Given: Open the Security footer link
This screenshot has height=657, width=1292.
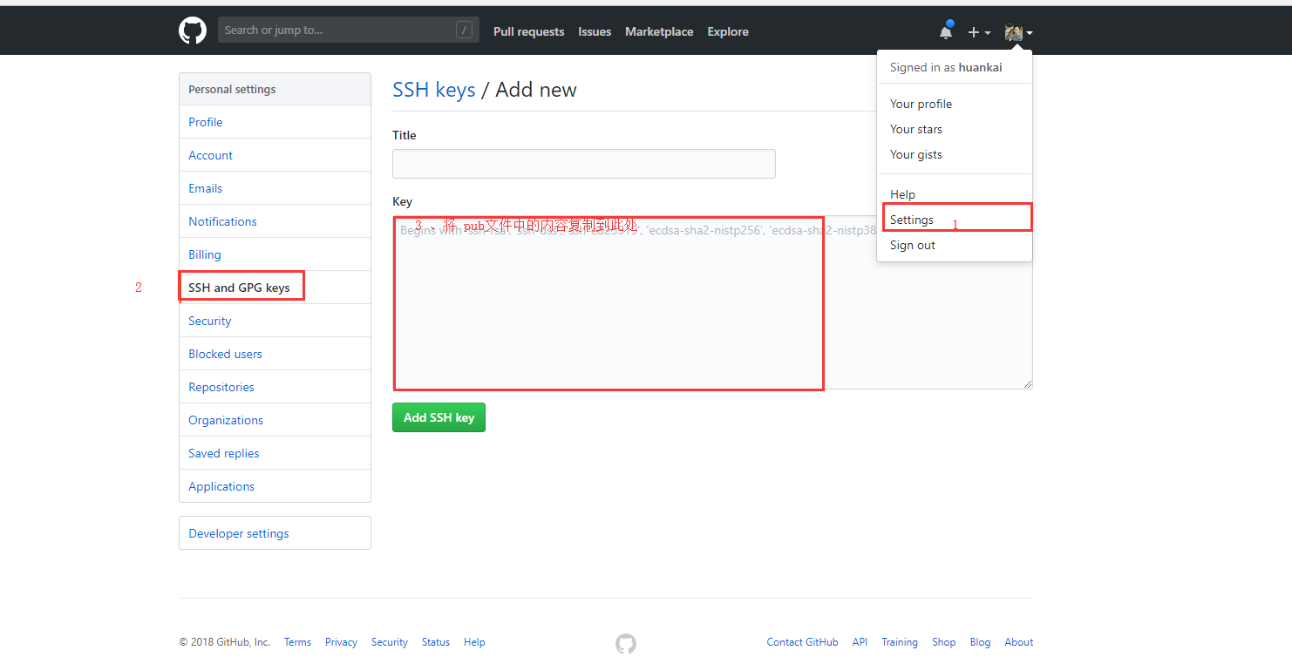Looking at the screenshot, I should (390, 642).
